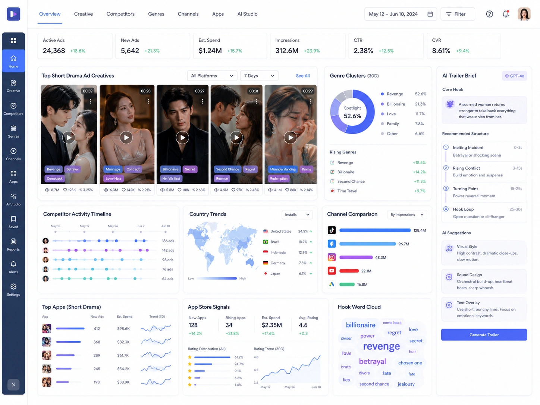The image size is (540, 405).
Task: Open the 7 Days dropdown
Action: pyautogui.click(x=259, y=76)
